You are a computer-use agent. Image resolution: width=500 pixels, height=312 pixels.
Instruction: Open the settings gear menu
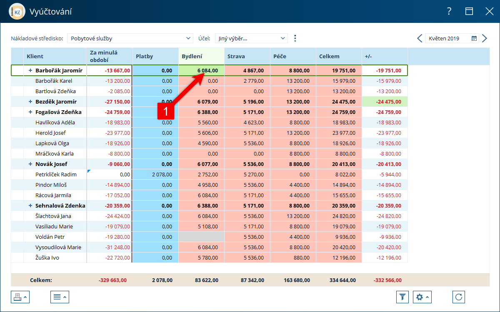(x=422, y=297)
